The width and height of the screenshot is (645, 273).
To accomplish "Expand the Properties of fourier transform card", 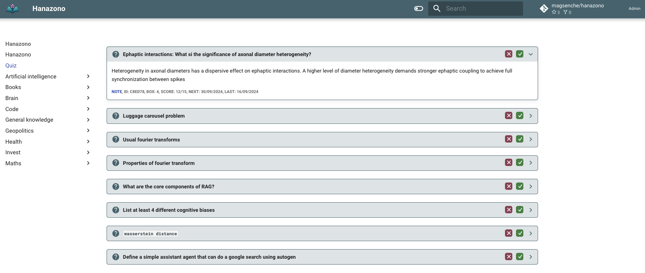I will (x=530, y=163).
